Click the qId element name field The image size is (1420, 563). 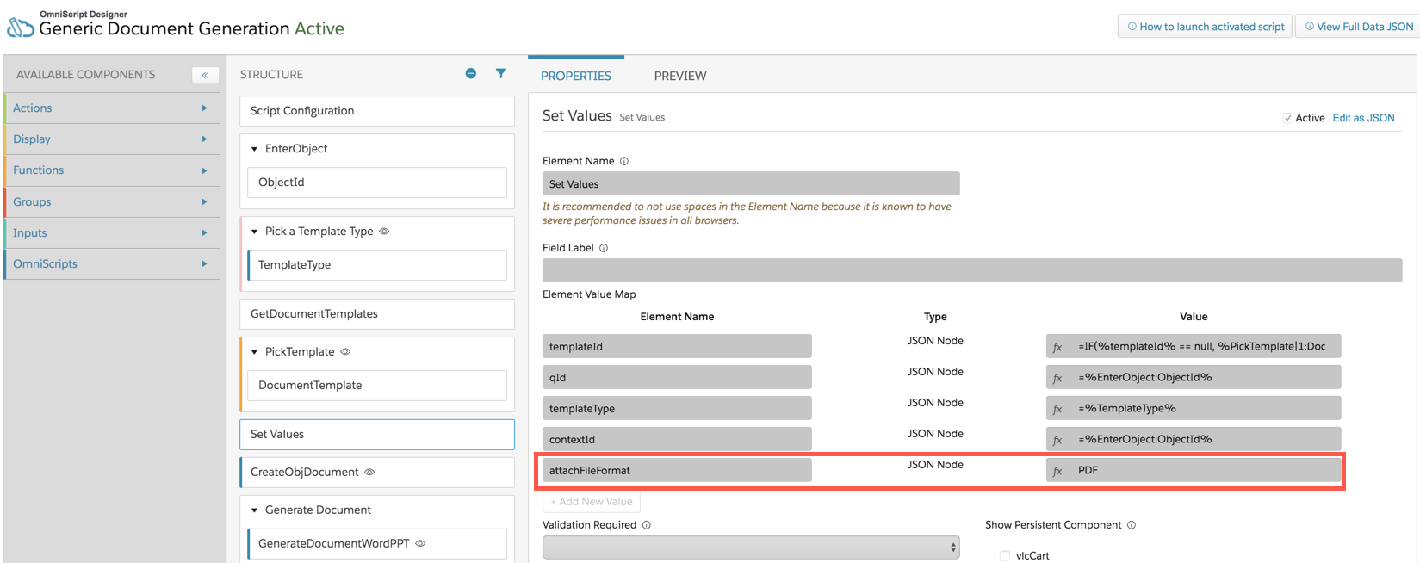[677, 378]
